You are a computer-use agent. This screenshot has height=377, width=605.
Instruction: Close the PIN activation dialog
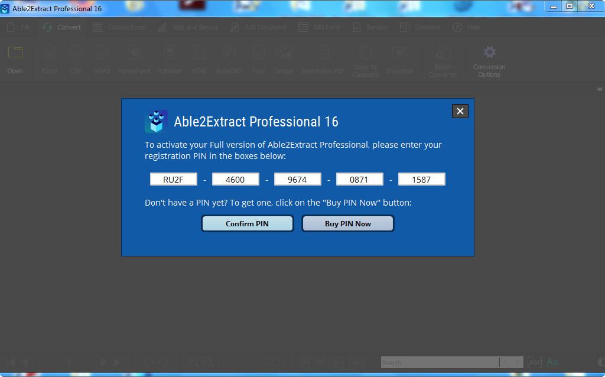460,111
